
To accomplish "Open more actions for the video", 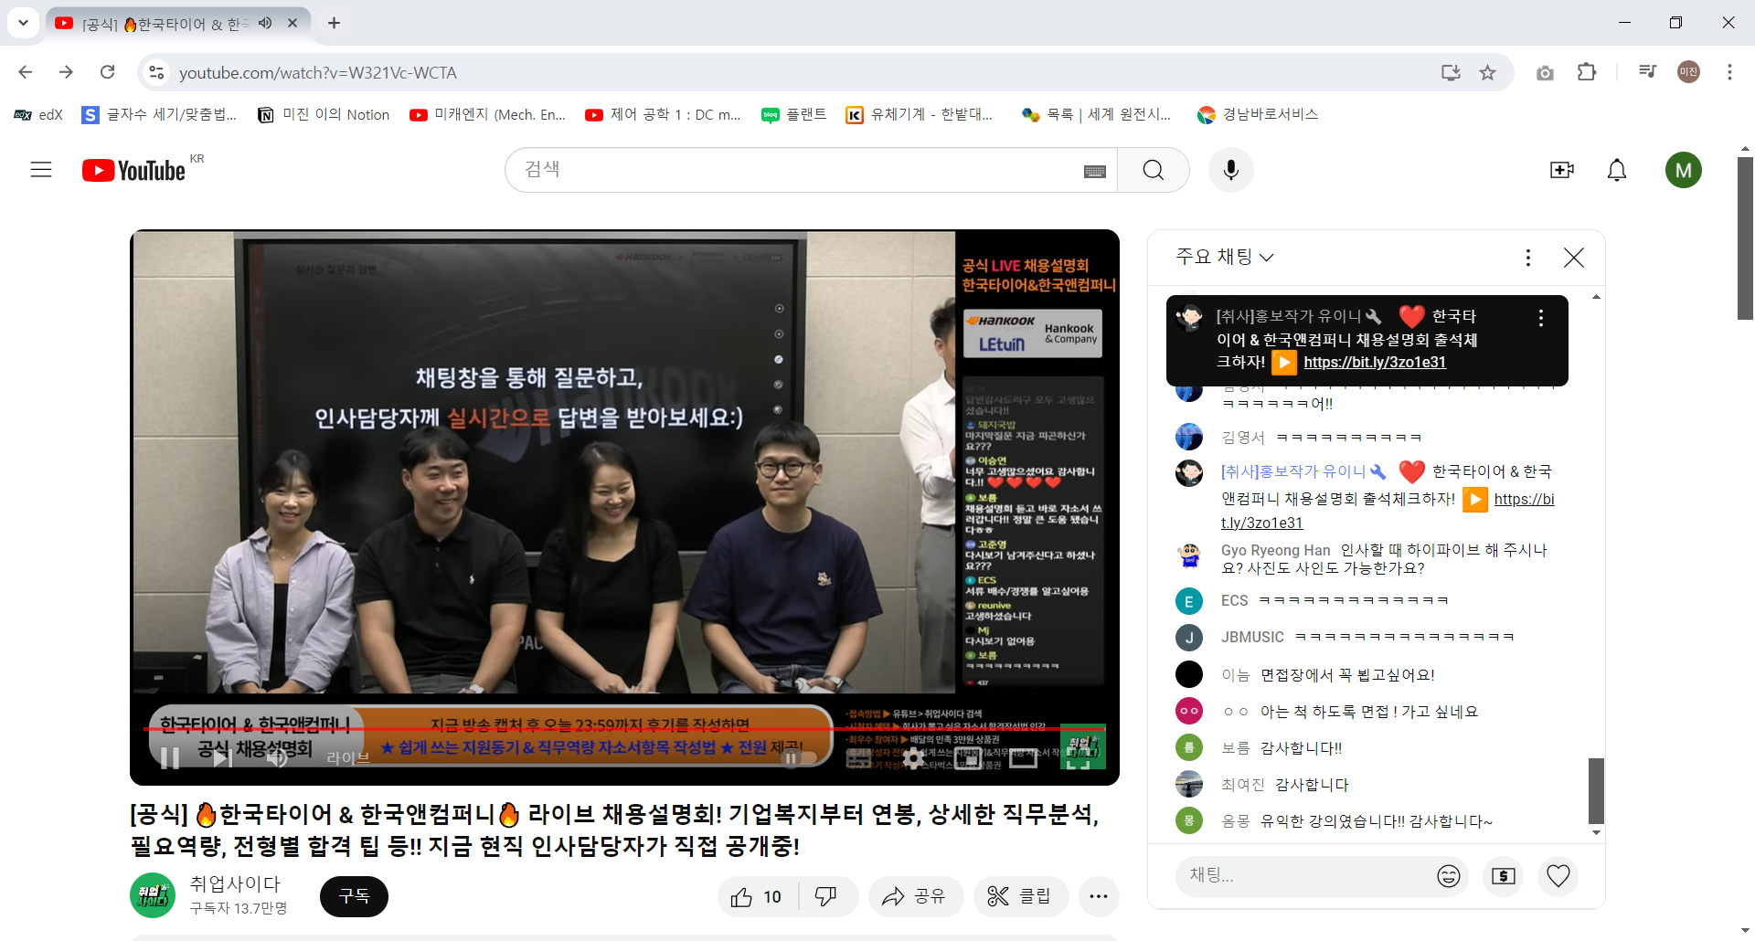I will [x=1098, y=896].
